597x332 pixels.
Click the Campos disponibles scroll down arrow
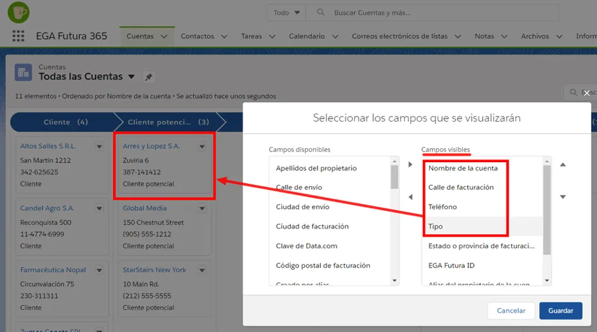coord(394,281)
